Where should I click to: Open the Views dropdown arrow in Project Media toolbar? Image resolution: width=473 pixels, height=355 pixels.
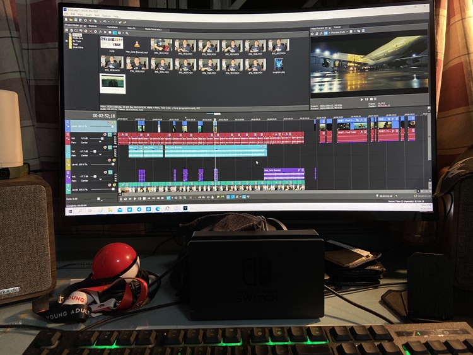(123, 33)
